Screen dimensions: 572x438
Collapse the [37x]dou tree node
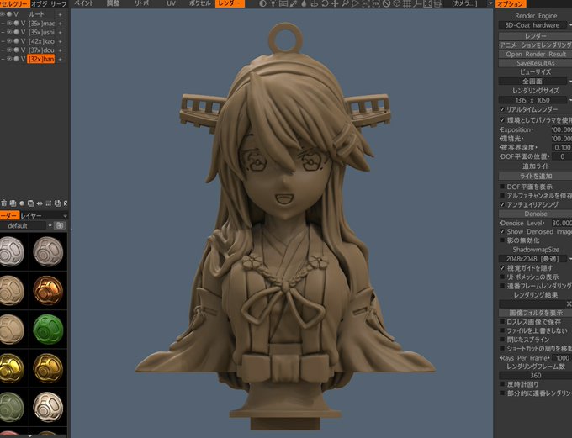(x=3, y=50)
